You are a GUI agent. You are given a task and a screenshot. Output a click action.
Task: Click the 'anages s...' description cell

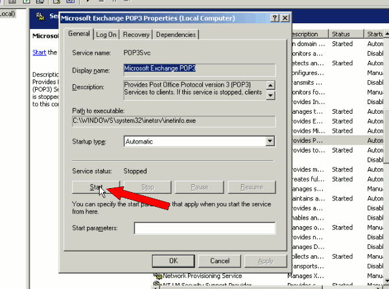pos(307,189)
